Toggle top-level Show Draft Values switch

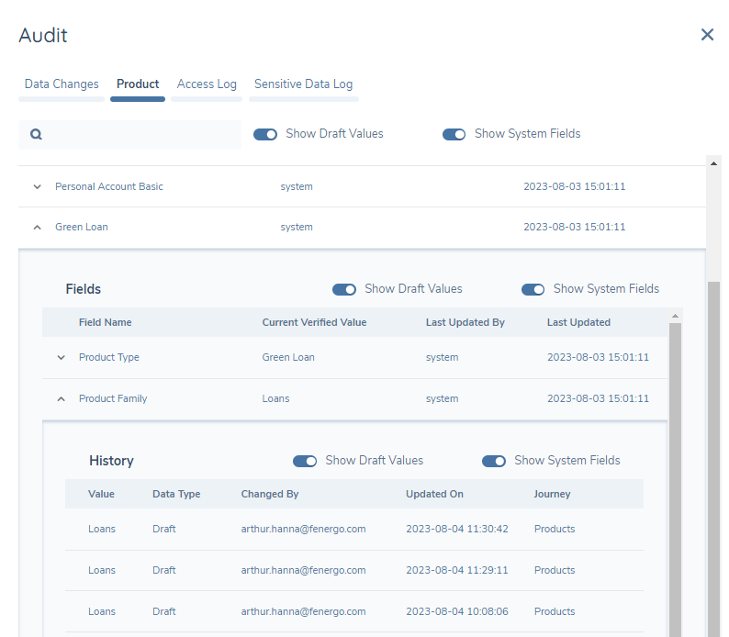click(x=265, y=134)
